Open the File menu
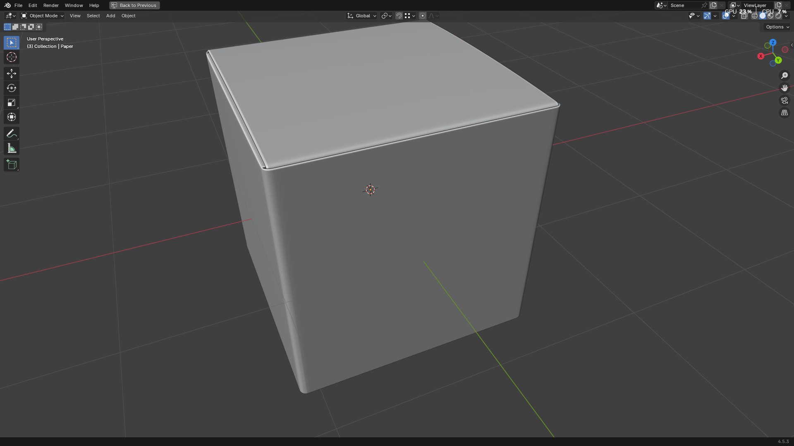794x446 pixels. 18,5
